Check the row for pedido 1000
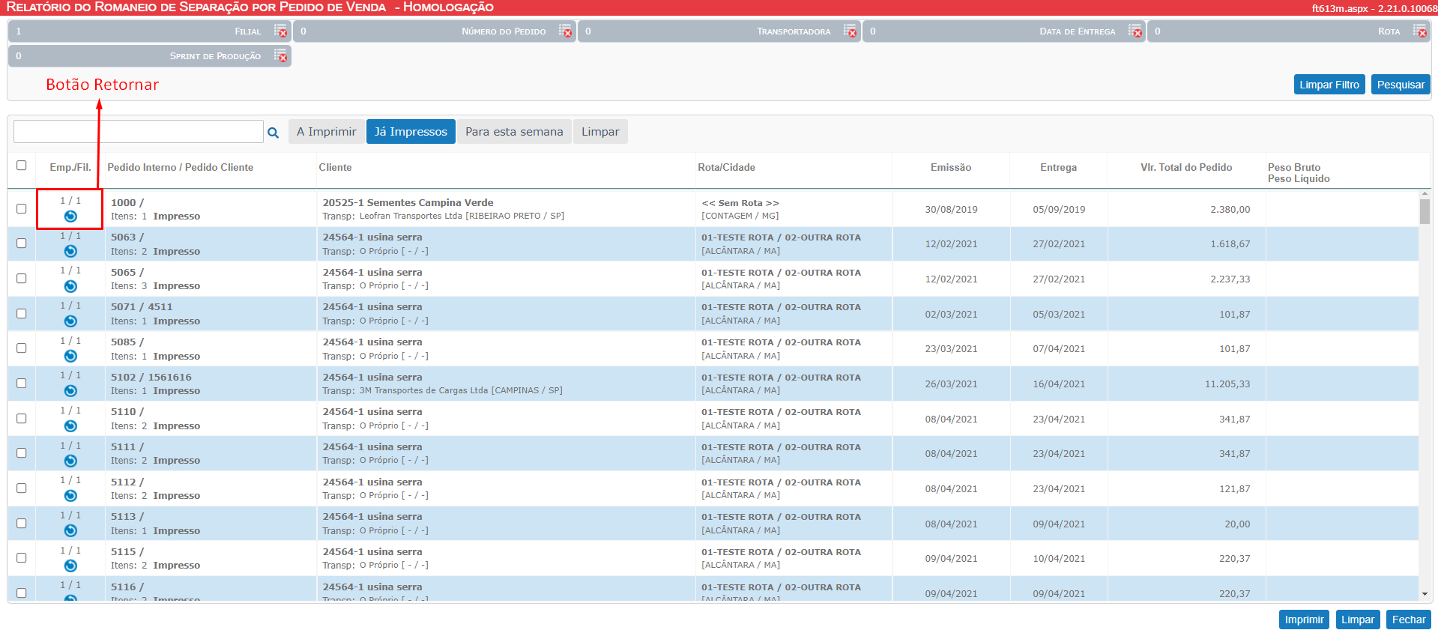Viewport: 1438px width, 633px height. pyautogui.click(x=21, y=208)
